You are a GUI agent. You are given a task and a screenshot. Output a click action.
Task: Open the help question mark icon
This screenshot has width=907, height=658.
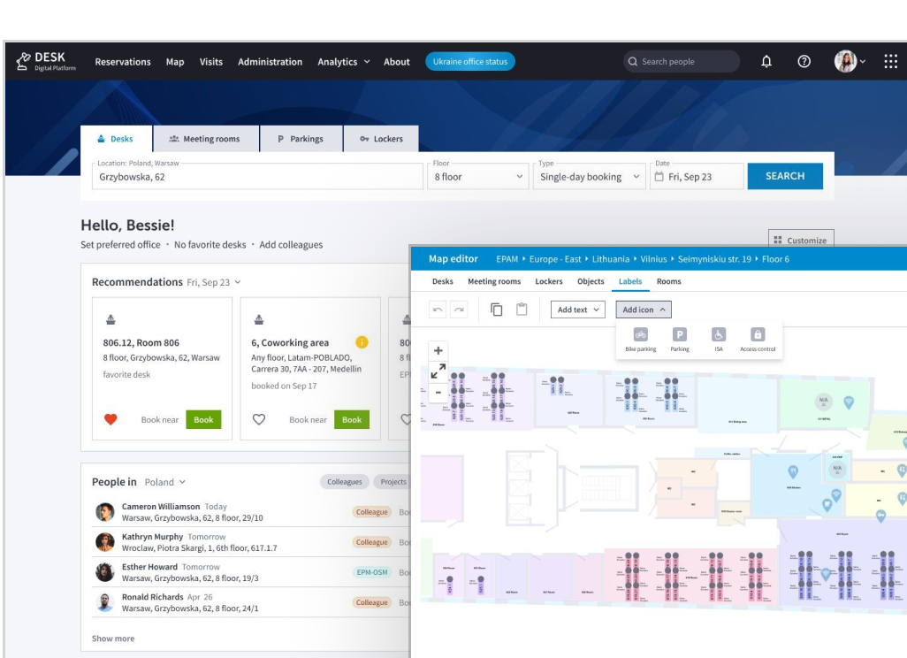(x=803, y=61)
